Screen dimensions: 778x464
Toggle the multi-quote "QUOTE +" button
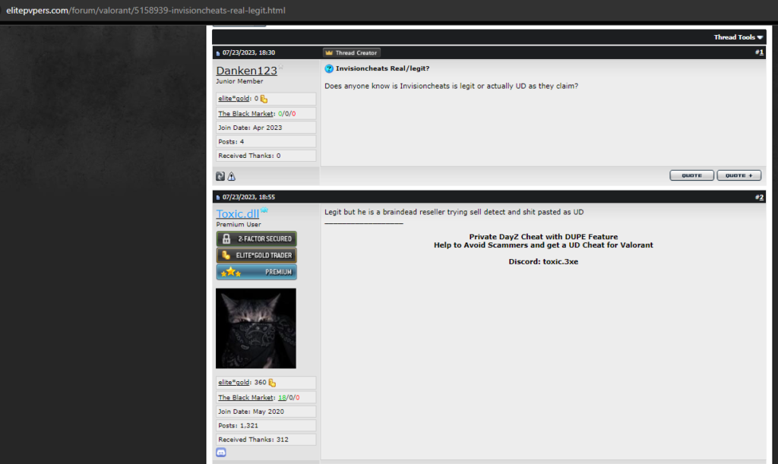pos(738,175)
